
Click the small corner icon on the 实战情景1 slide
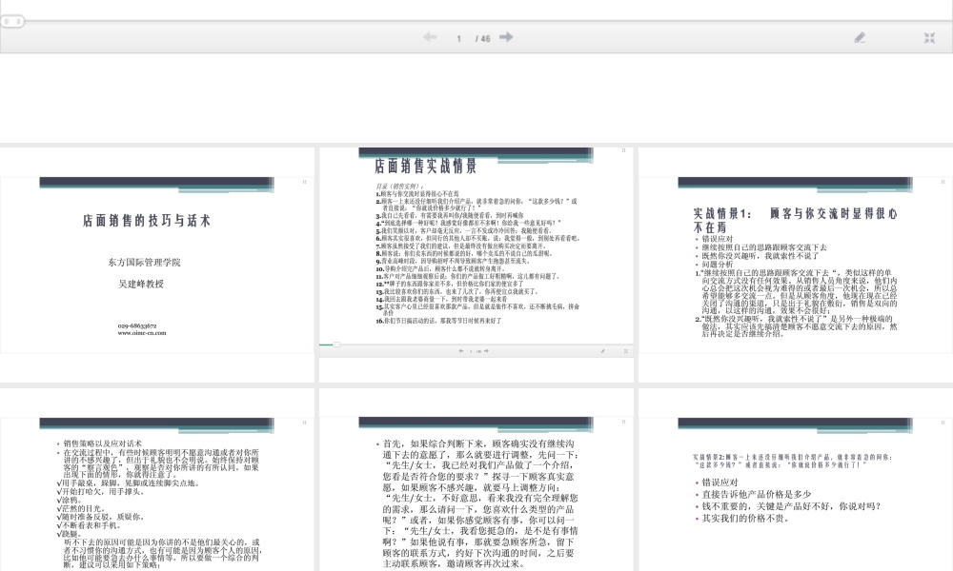tap(943, 182)
